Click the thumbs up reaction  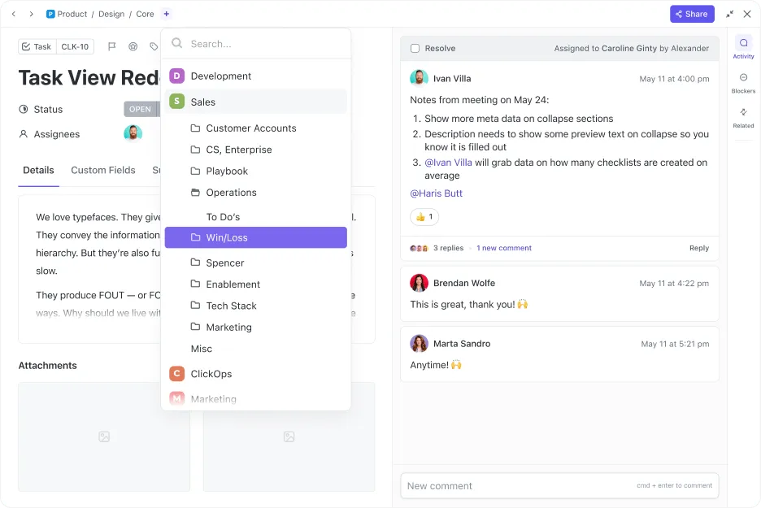(x=424, y=217)
